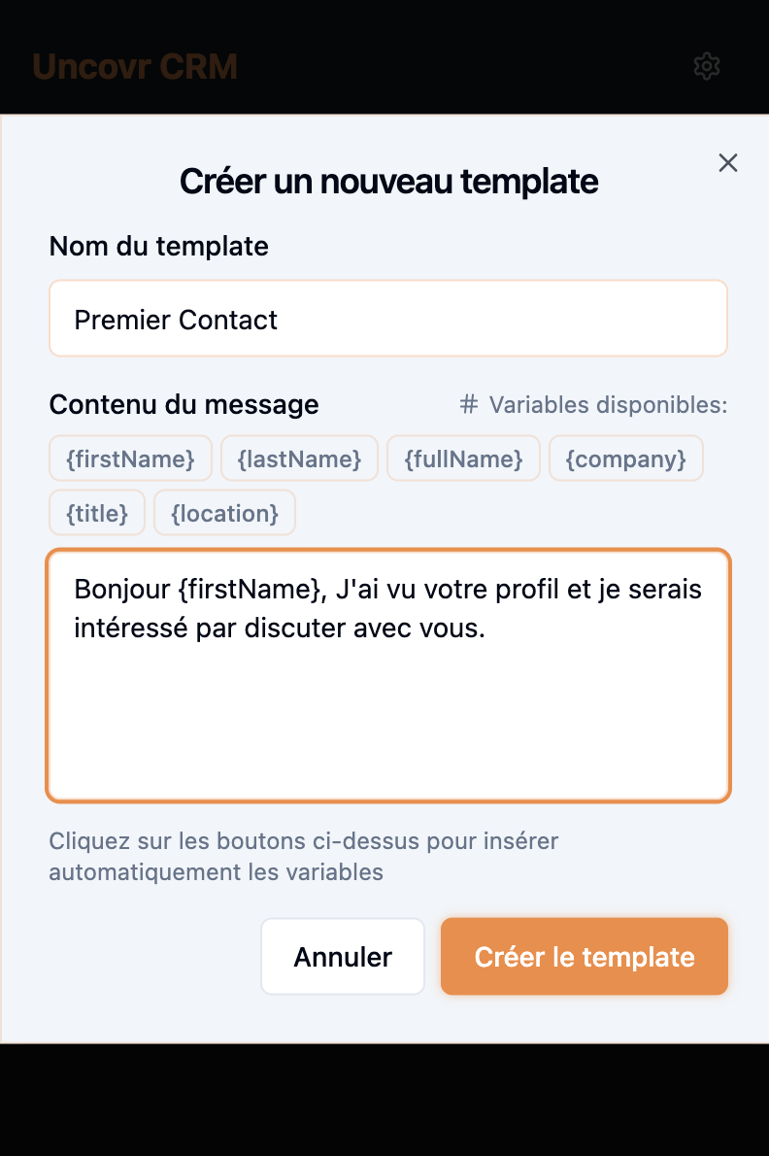Click the "Variables disponibles:" text
This screenshot has height=1156, width=769.
pyautogui.click(x=608, y=404)
